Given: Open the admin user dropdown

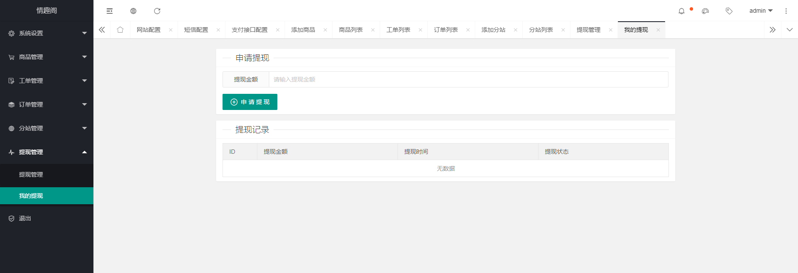Looking at the screenshot, I should tap(761, 11).
